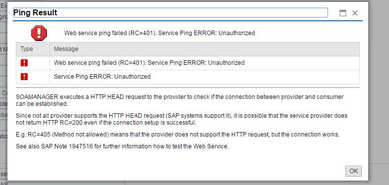Select the 'Service Ping ERROR: Unauthorized' table row
Viewport: 389px width, 185px height.
(x=188, y=77)
